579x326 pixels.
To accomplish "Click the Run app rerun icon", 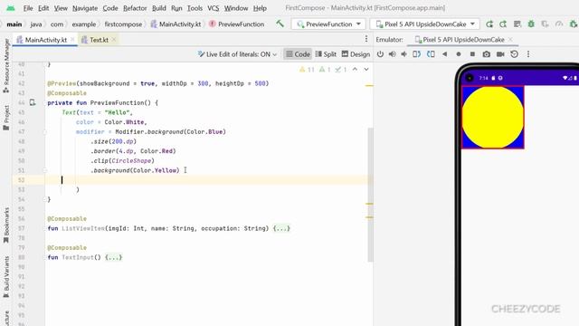I will [489, 24].
